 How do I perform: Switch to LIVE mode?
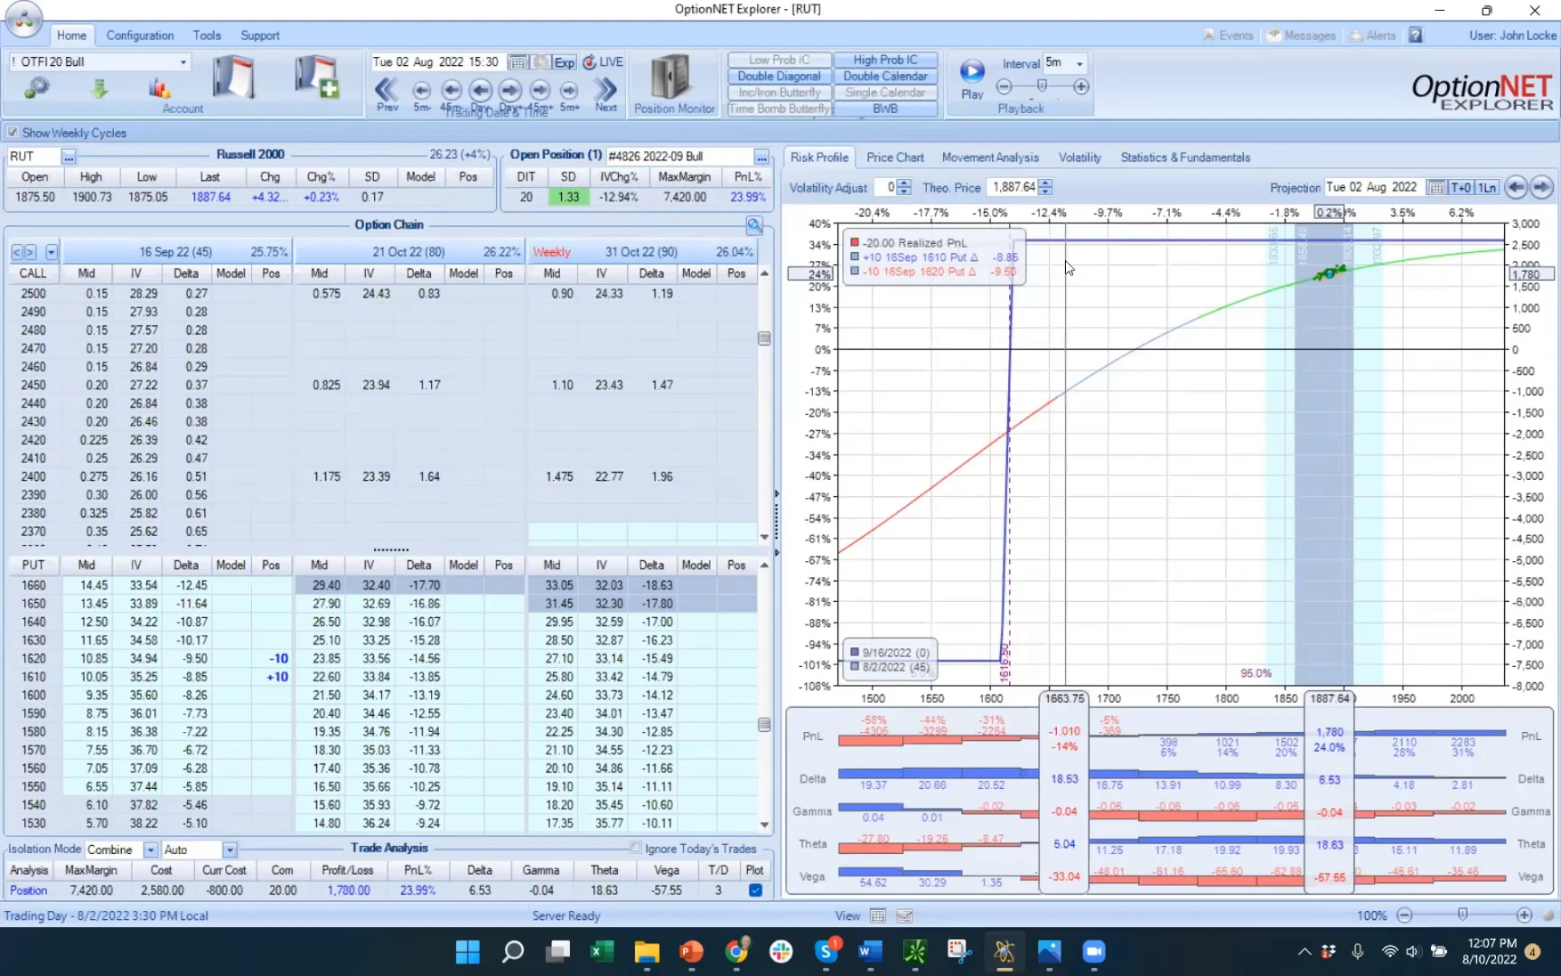tap(603, 61)
